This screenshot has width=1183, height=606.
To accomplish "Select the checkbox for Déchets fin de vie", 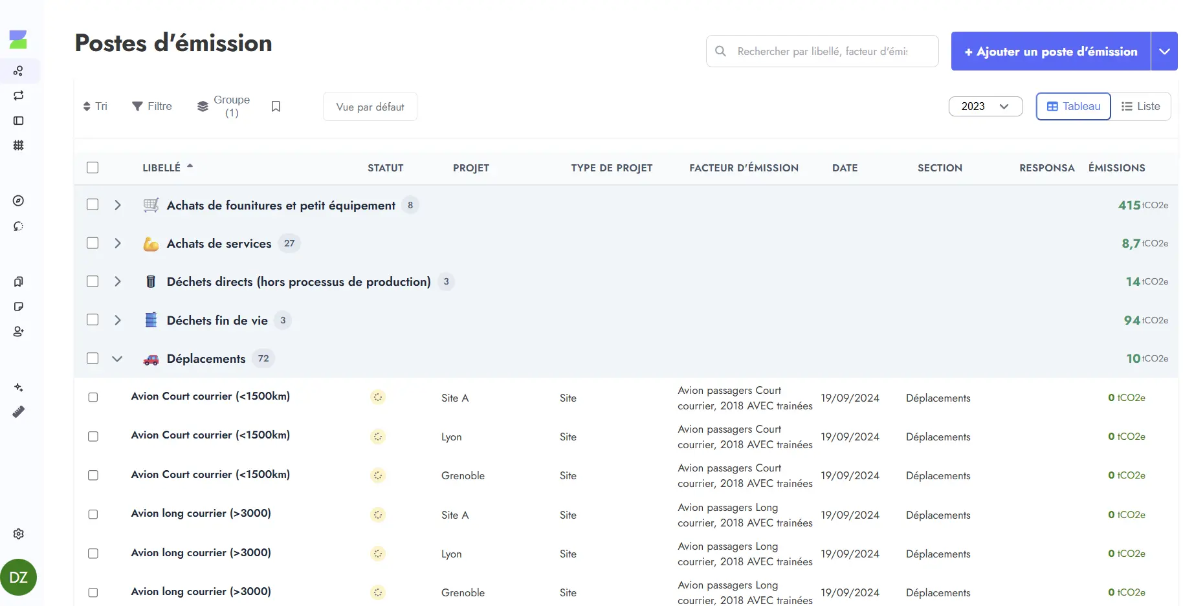I will 93,320.
